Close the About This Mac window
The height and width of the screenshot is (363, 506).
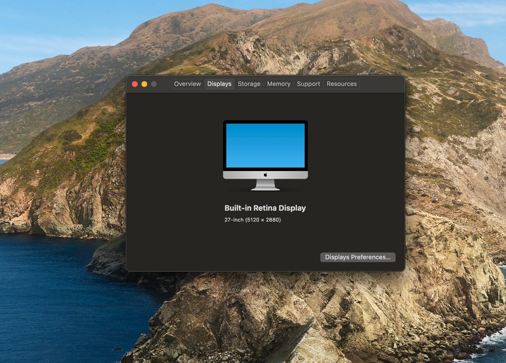tap(135, 84)
